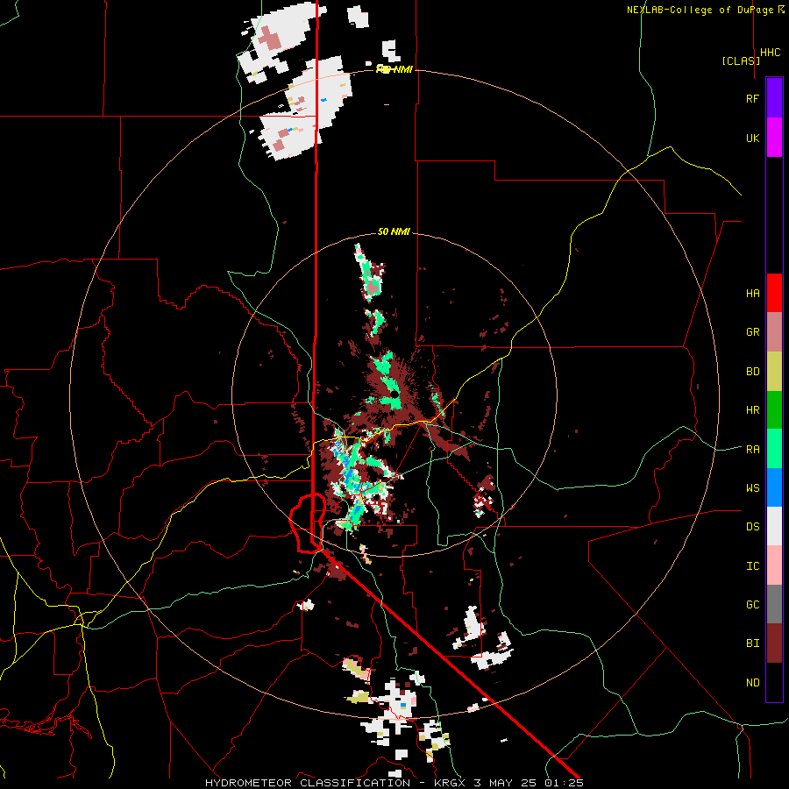The height and width of the screenshot is (789, 789).
Task: Click the NEXLAB-College of DuPage credit text
Action: [x=706, y=10]
